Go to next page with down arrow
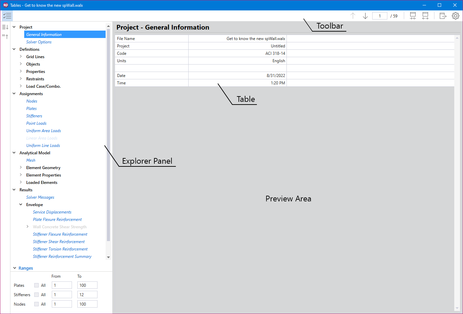Viewport: 463px width, 314px height. click(365, 16)
